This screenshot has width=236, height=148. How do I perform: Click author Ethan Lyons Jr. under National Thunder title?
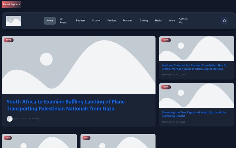pos(168,75)
